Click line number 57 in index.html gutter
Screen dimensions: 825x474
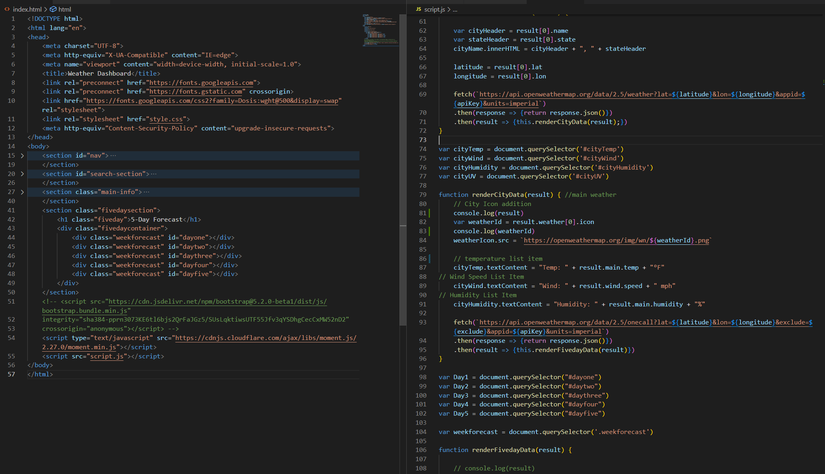pyautogui.click(x=11, y=374)
